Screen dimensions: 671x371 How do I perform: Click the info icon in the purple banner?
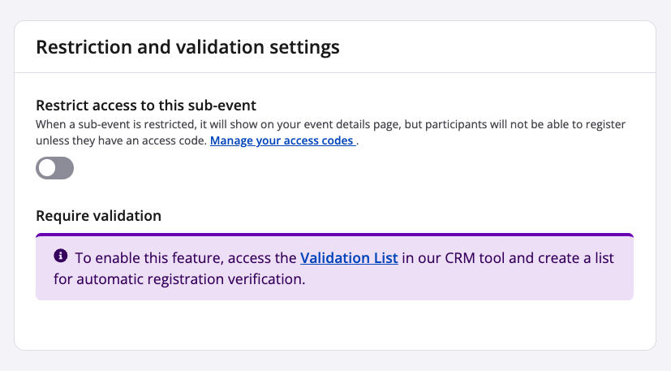[60, 257]
